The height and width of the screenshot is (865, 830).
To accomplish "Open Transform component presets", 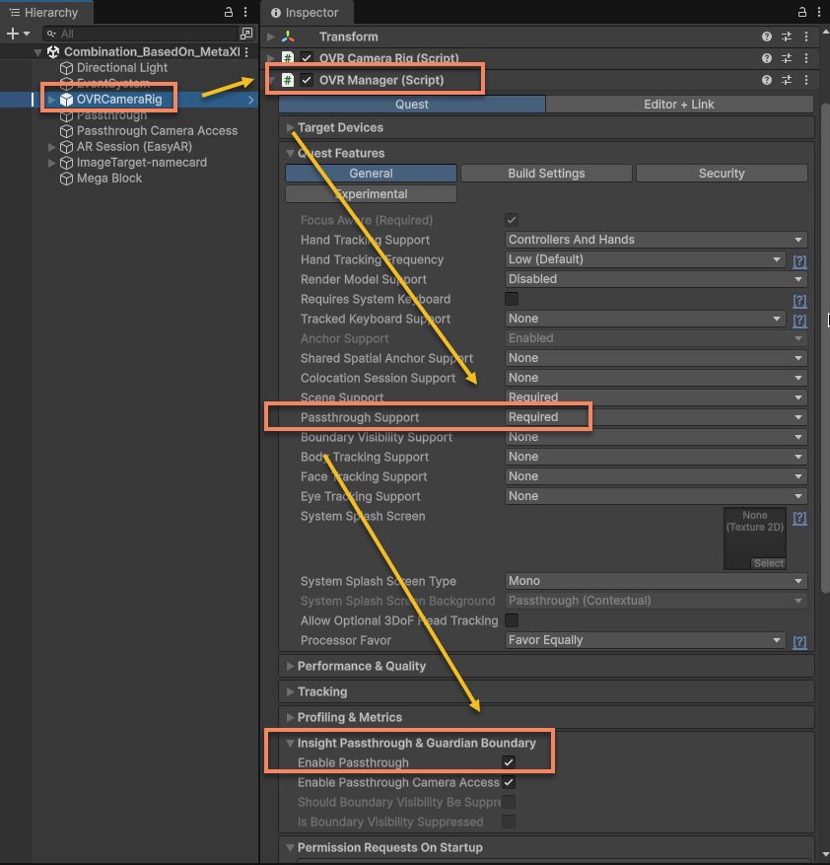I will tap(787, 36).
